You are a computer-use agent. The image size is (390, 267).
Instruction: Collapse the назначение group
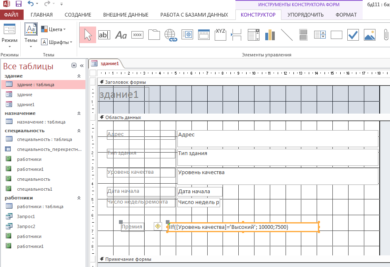click(x=79, y=113)
